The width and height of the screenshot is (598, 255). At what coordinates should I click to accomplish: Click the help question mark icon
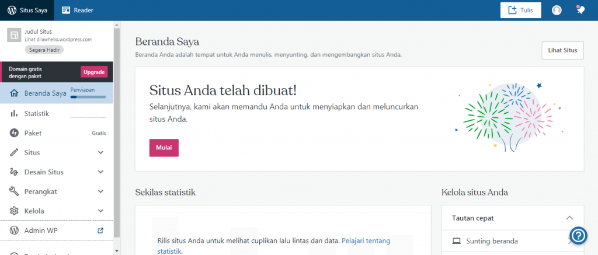[578, 235]
